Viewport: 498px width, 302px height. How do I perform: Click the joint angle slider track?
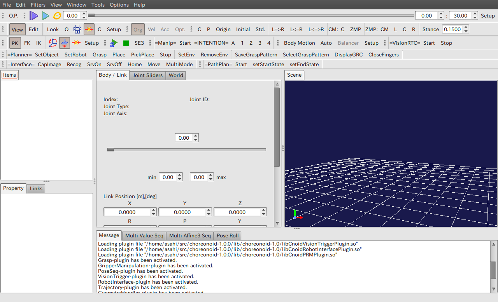coord(187,149)
